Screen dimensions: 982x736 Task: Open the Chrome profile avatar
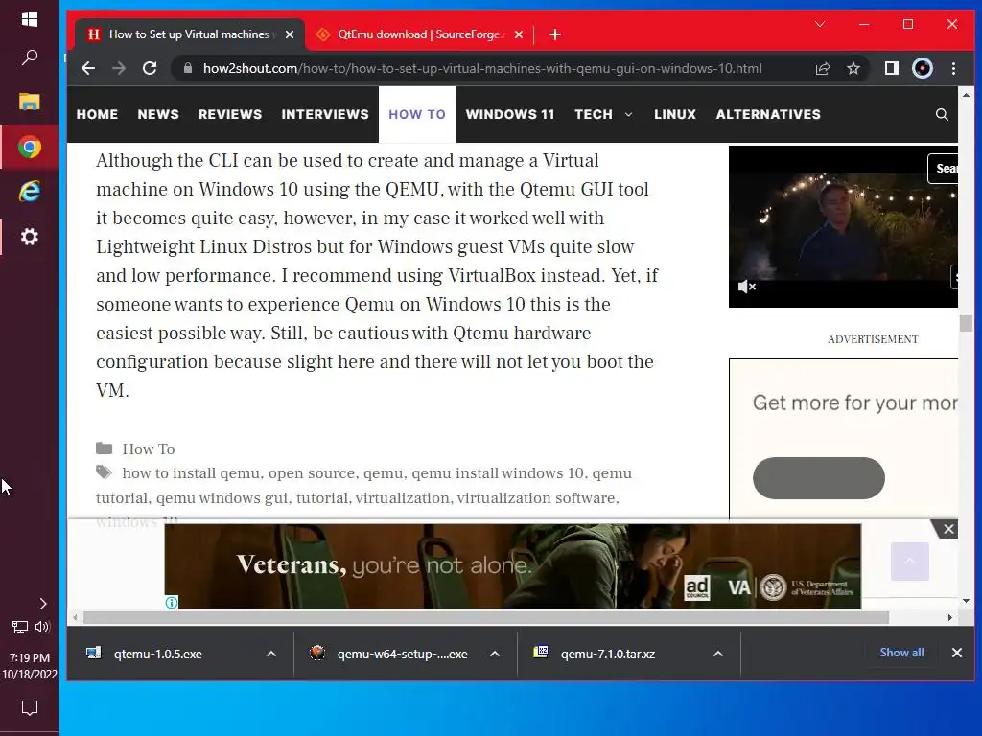922,68
